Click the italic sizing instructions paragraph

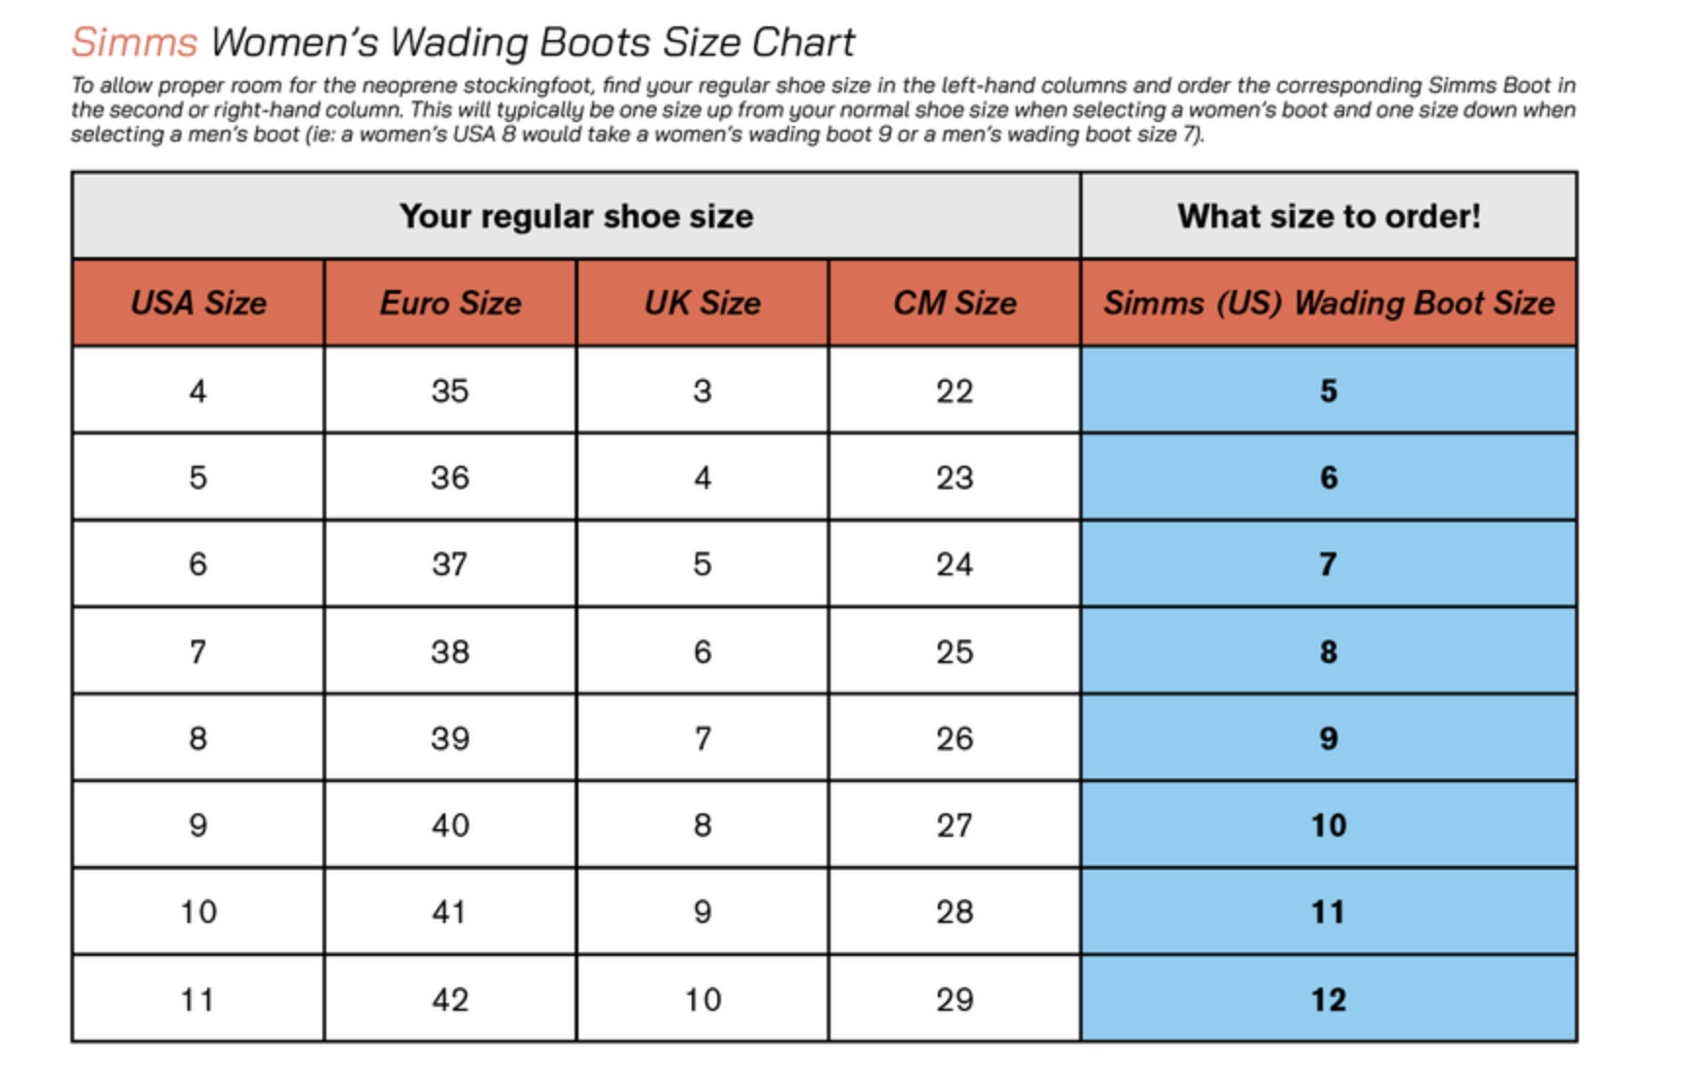(x=823, y=109)
